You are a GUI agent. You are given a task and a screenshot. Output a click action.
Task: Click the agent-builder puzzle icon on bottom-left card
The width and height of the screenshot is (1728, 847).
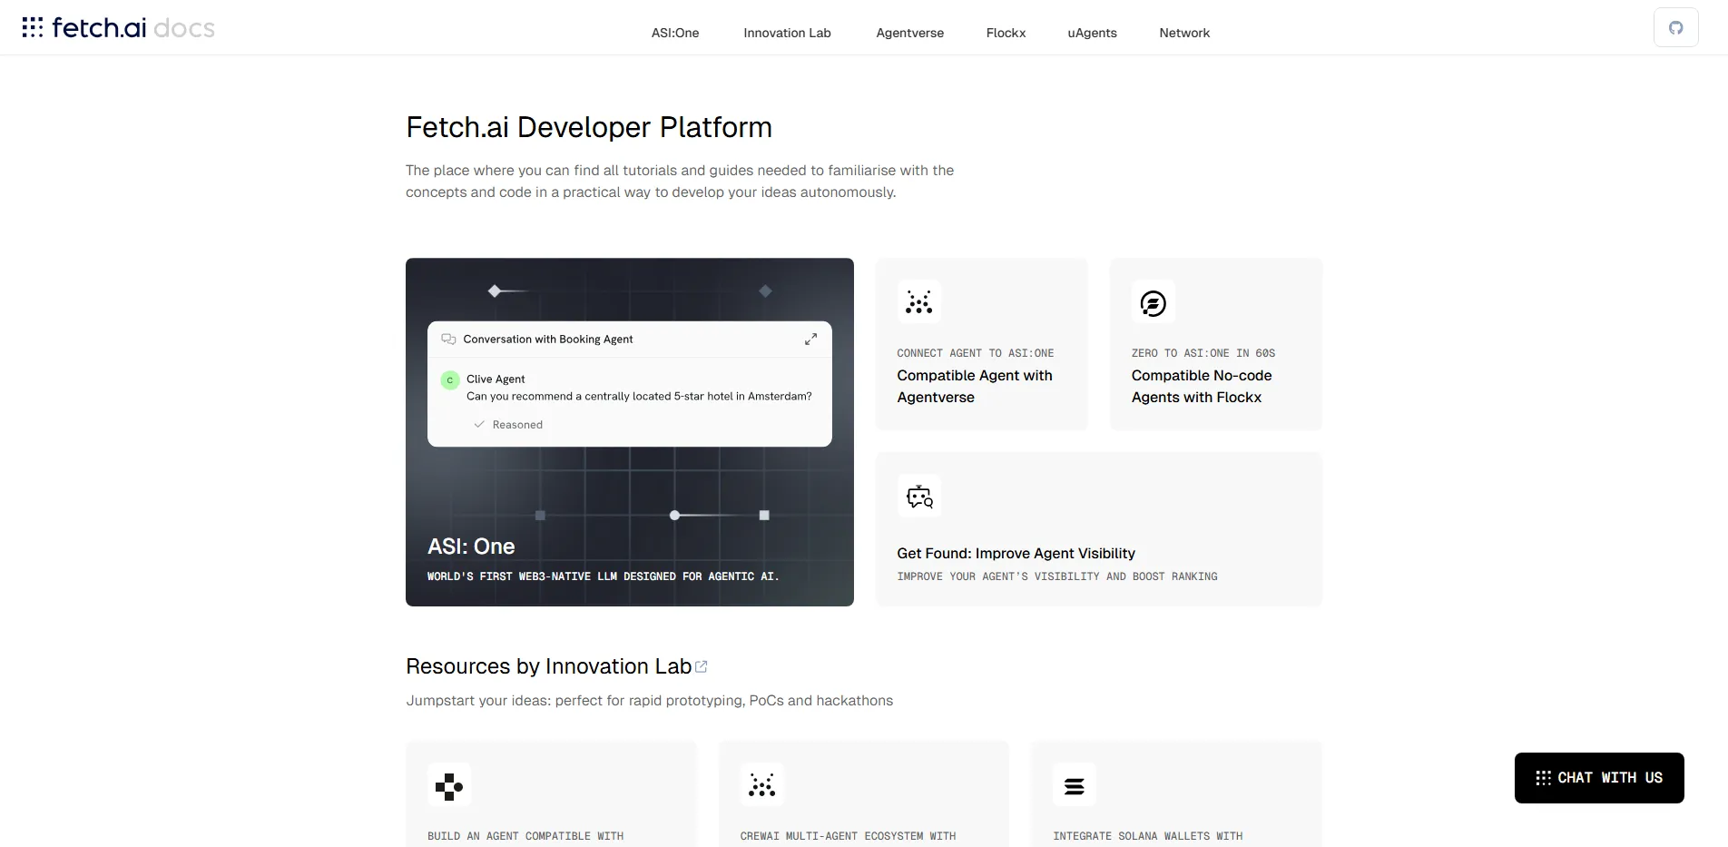449,784
